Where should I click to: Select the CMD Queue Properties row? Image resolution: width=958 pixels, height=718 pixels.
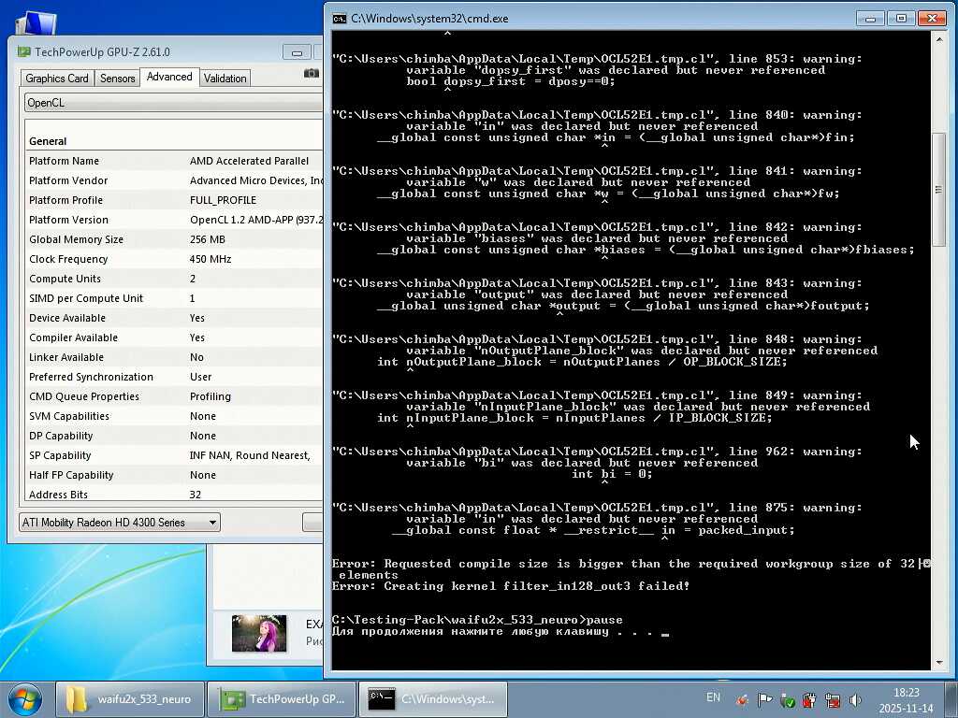pyautogui.click(x=175, y=396)
